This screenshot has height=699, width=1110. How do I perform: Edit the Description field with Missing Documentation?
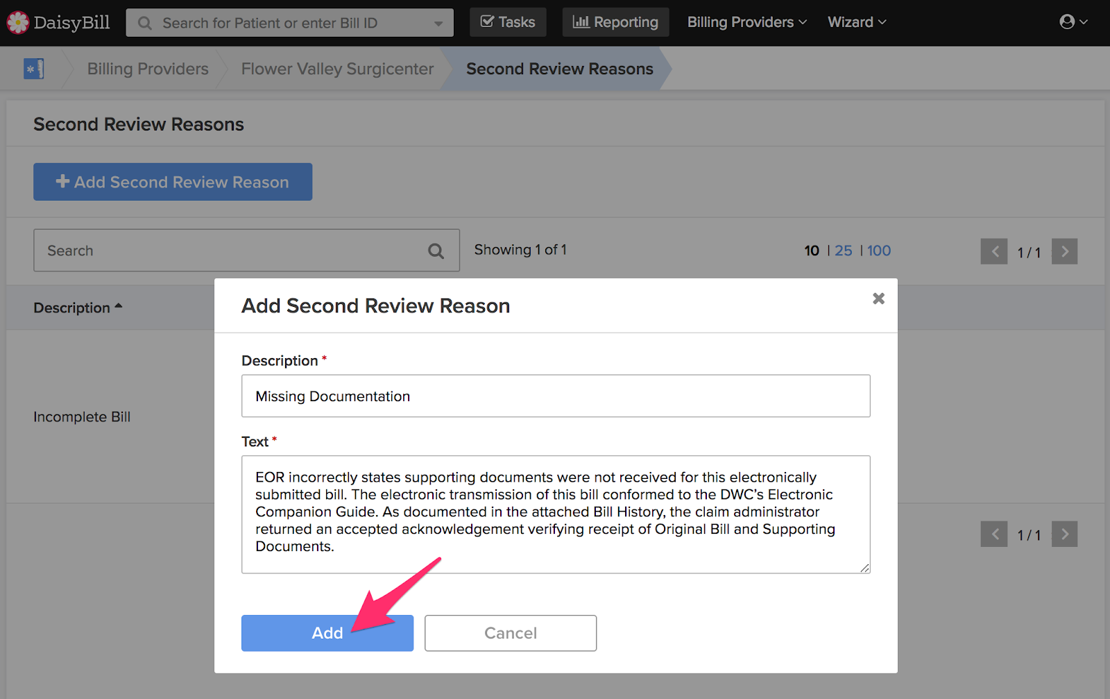pyautogui.click(x=556, y=396)
